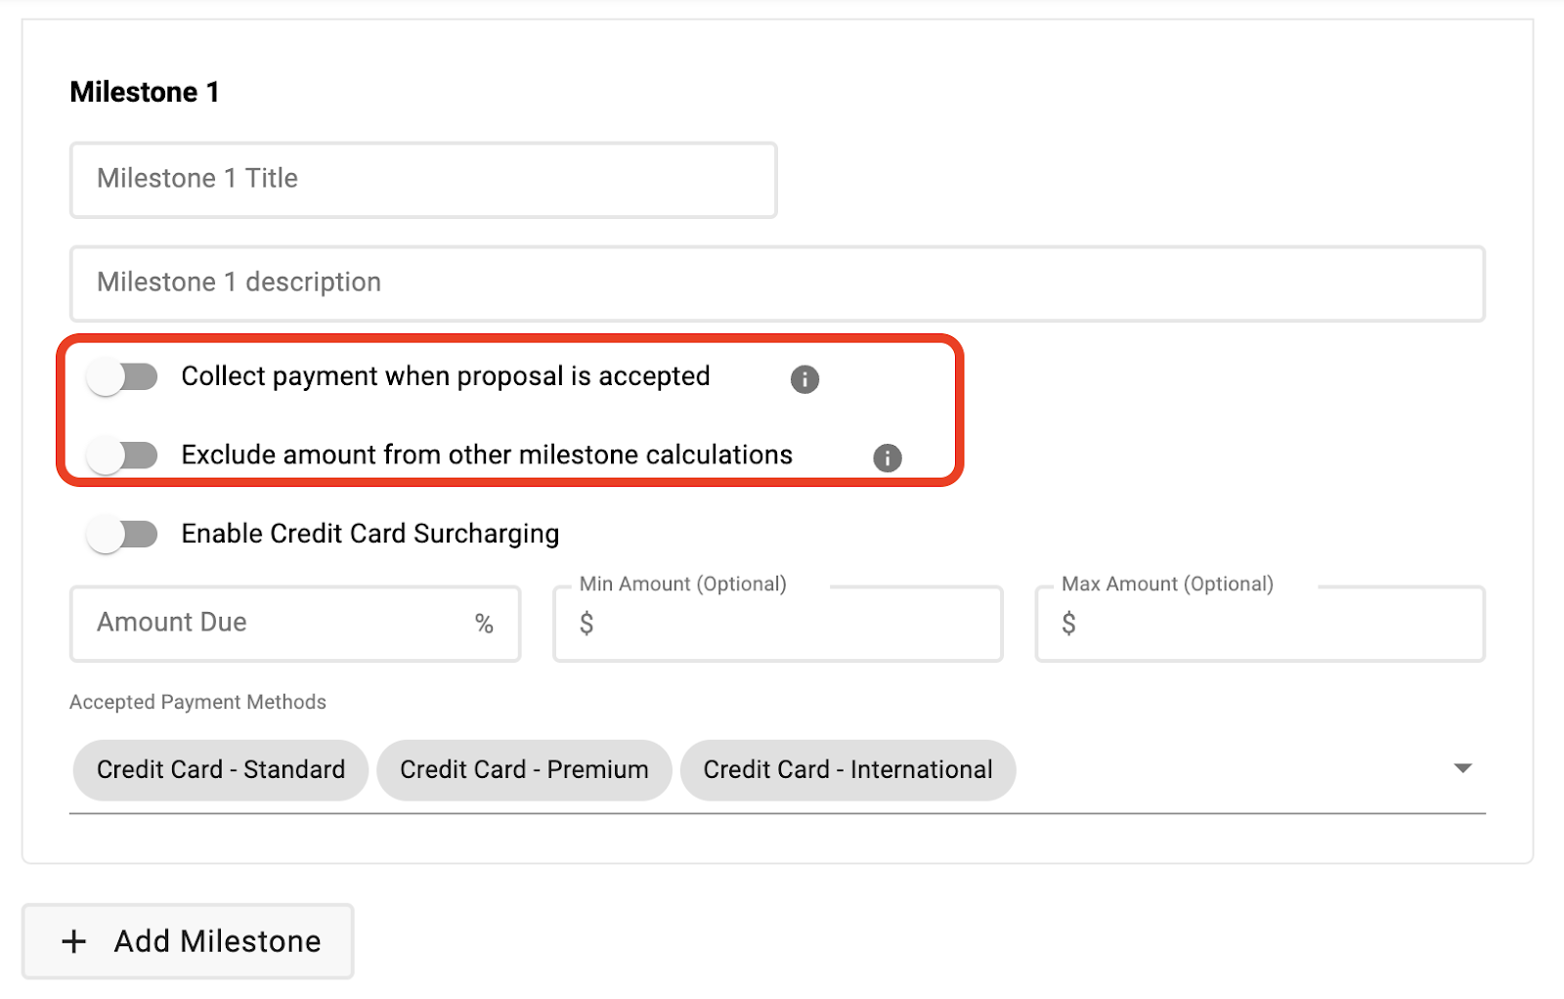
Task: Focus the Milestone 1 Title field
Action: pyautogui.click(x=423, y=180)
